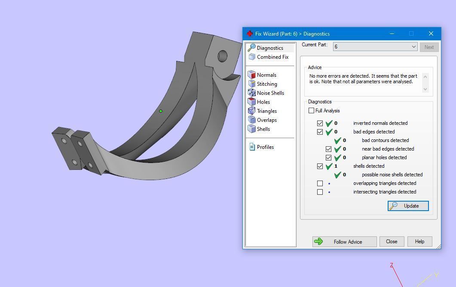
Task: Open the Normals tool icon
Action: pyautogui.click(x=251, y=75)
